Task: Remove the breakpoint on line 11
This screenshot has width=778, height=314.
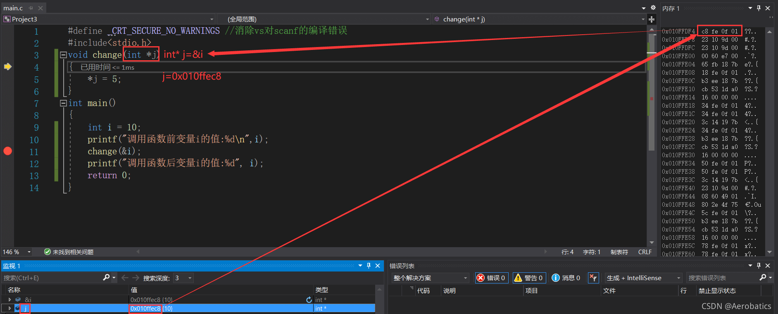Action: coord(7,151)
